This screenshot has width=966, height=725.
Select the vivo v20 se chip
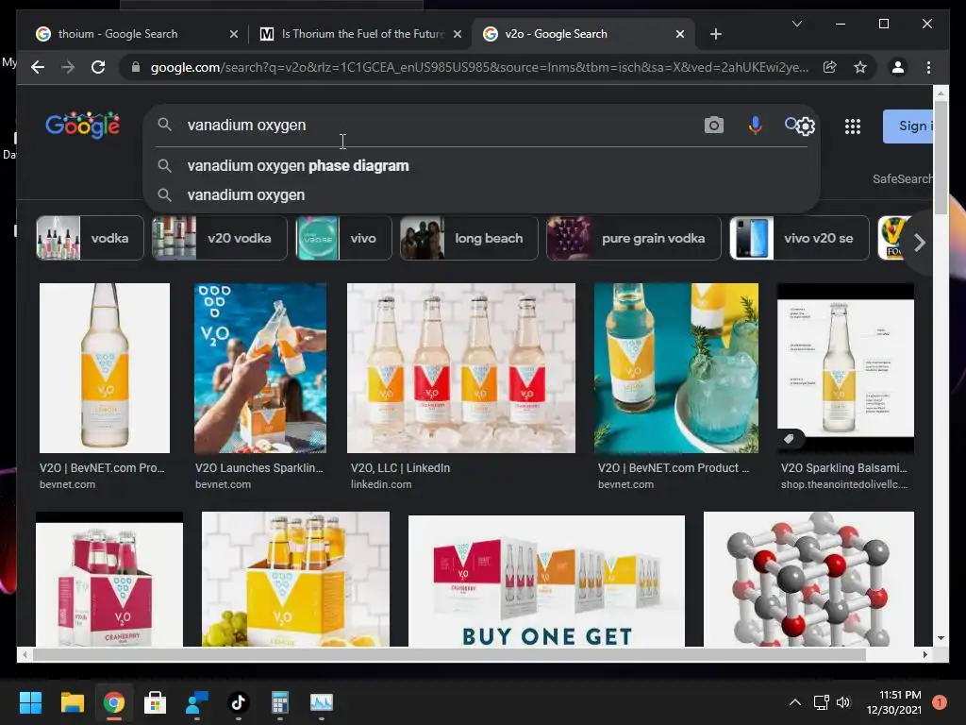click(799, 238)
